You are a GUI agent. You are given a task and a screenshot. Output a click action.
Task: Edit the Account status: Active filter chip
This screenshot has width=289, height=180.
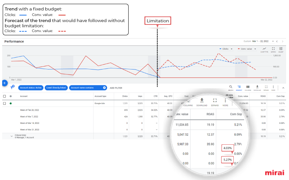coord(31,88)
